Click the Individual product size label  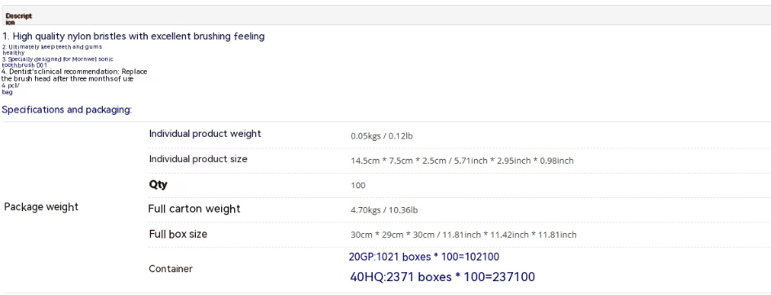point(198,159)
